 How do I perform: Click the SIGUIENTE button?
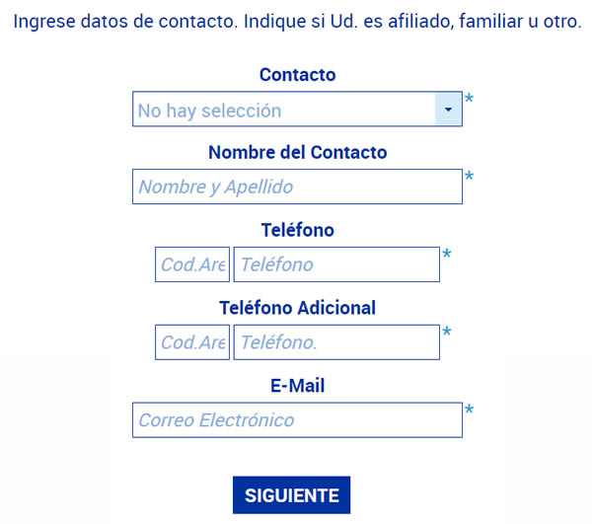click(291, 495)
